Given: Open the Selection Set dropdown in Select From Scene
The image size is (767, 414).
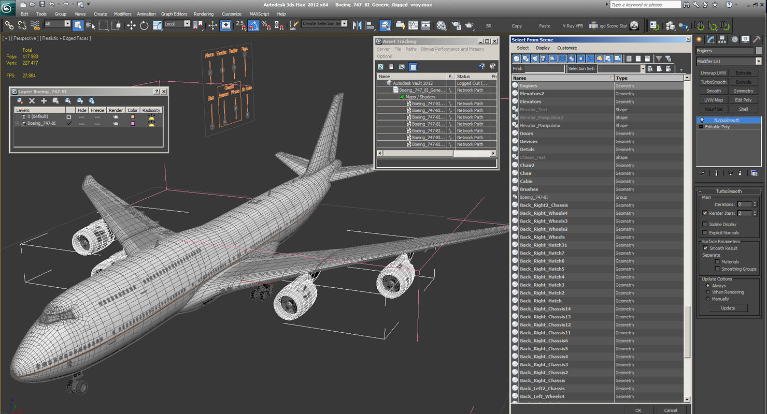Looking at the screenshot, I should click(x=643, y=69).
